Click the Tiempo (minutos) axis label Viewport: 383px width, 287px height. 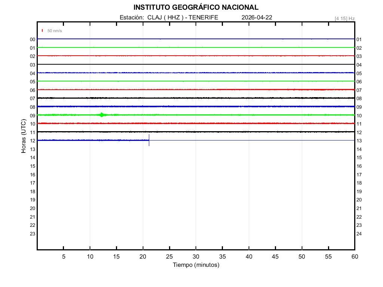tap(196, 265)
